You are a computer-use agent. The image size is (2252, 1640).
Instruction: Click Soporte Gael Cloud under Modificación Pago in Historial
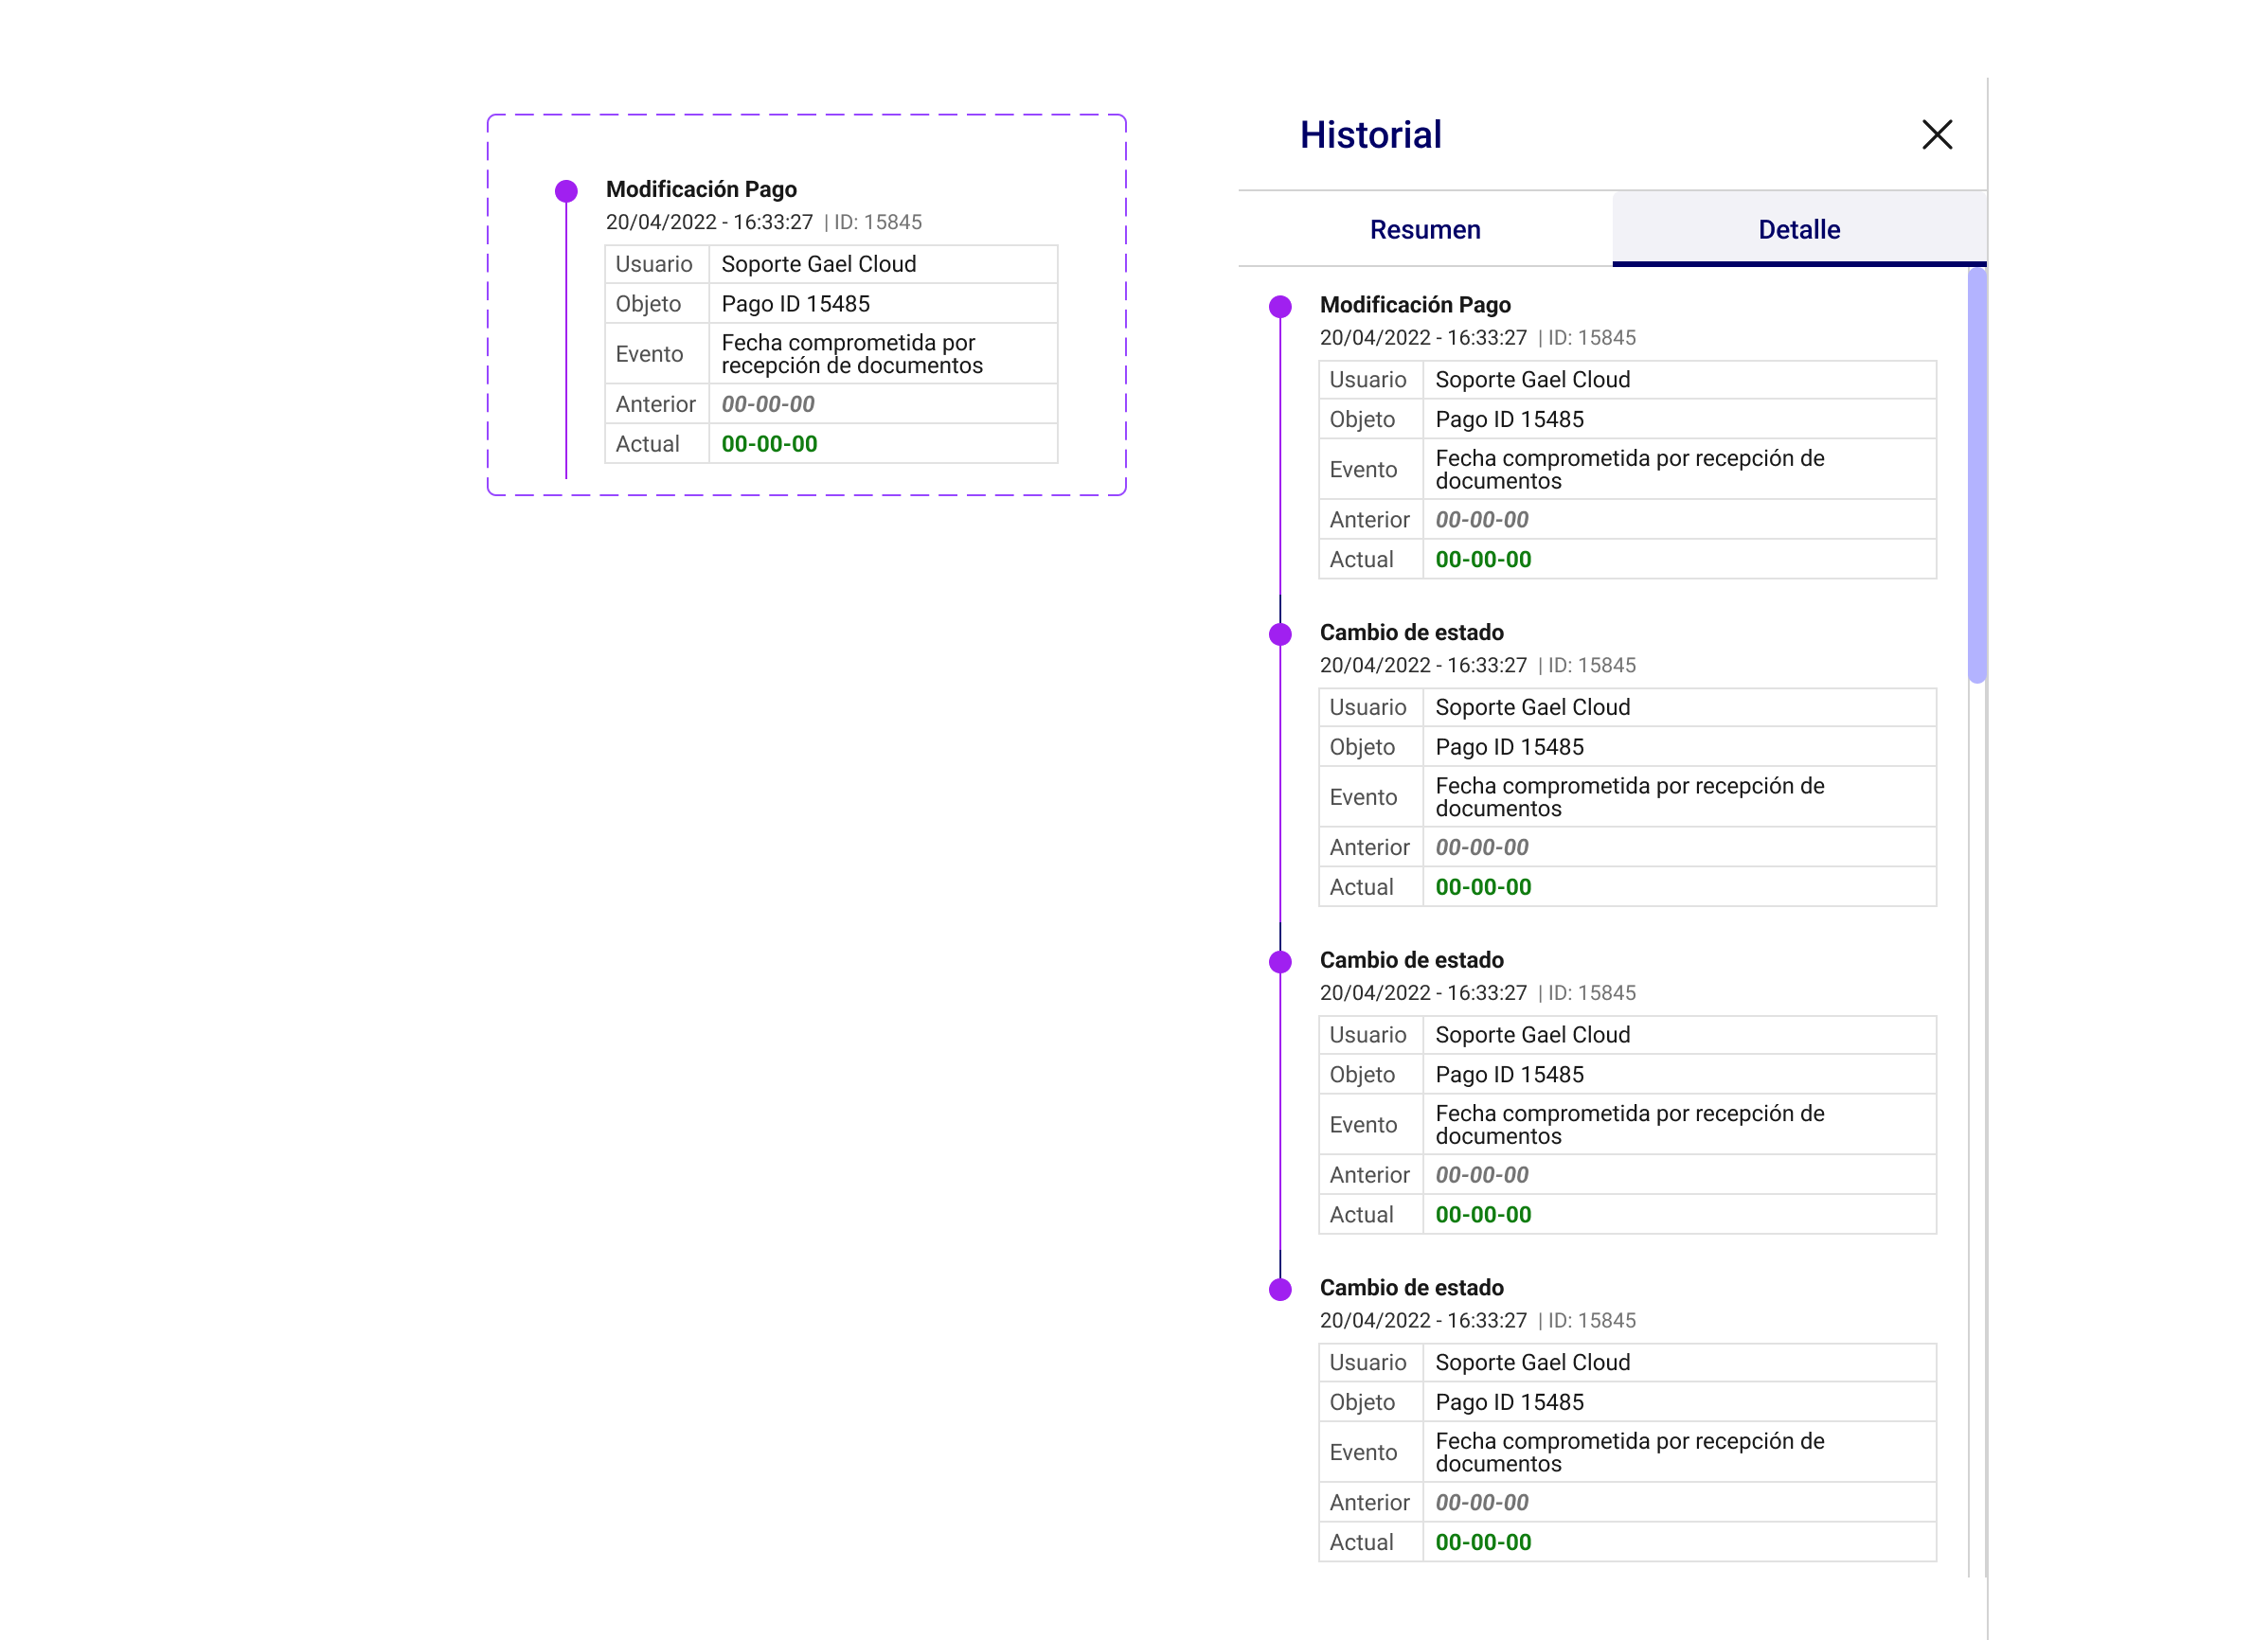point(1532,379)
